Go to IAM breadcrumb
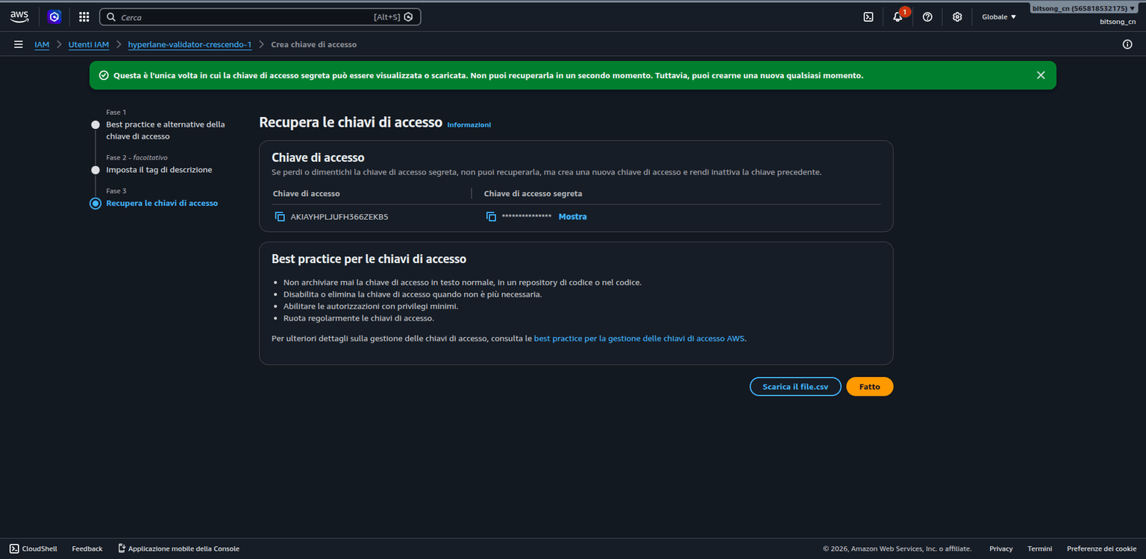 [42, 45]
